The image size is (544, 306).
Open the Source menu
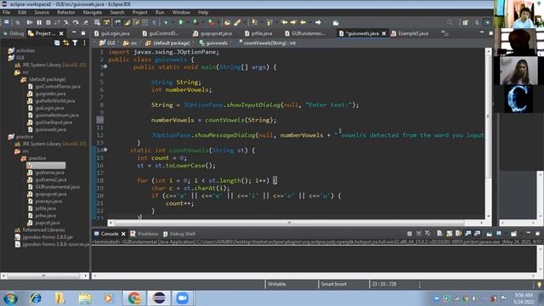tap(42, 12)
